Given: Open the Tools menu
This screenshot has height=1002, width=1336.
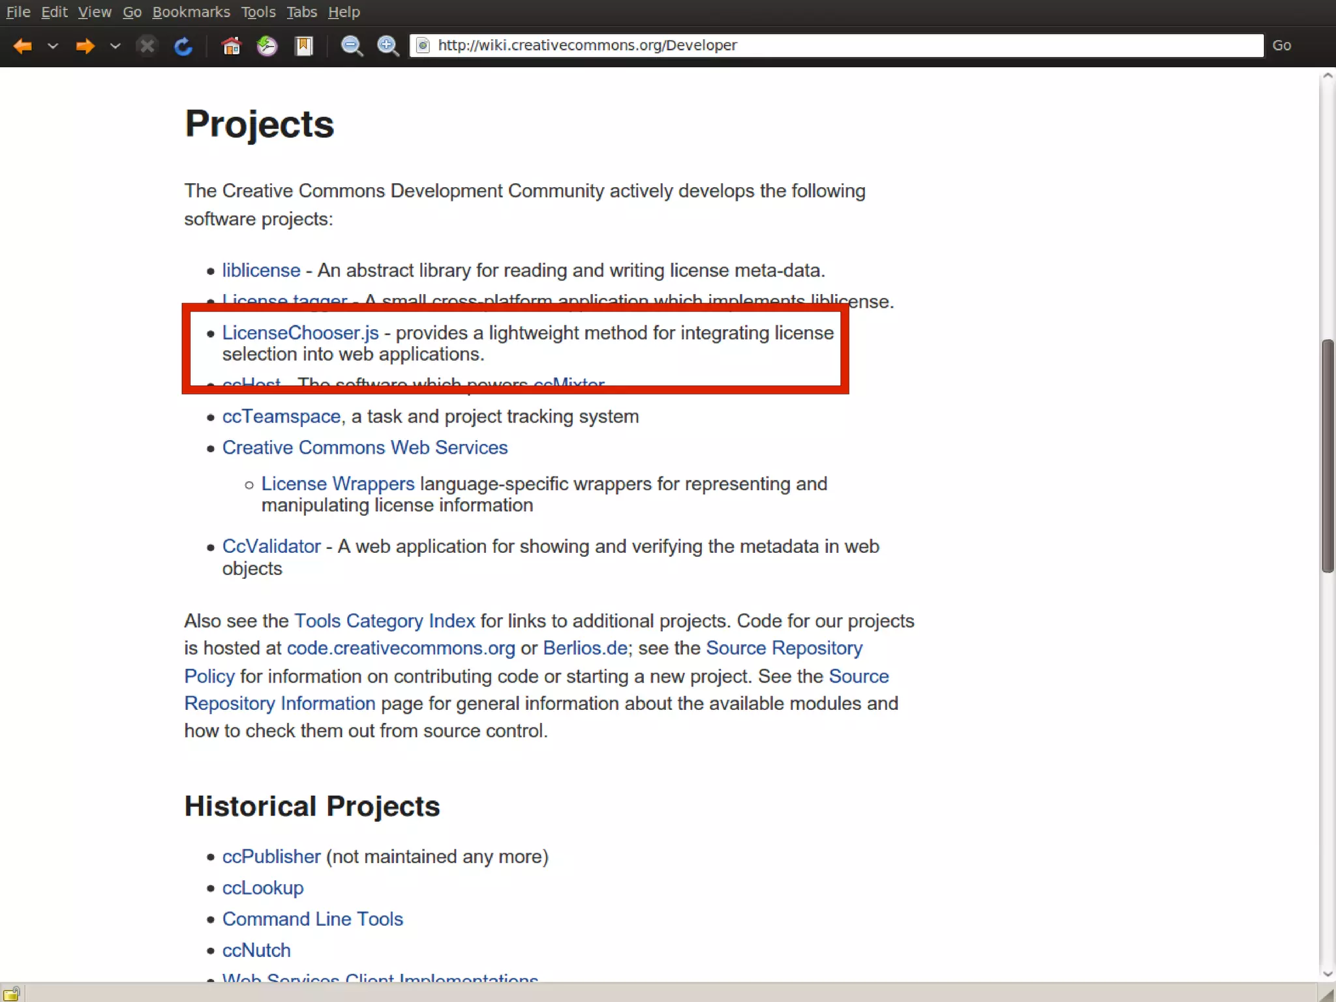Looking at the screenshot, I should [258, 12].
